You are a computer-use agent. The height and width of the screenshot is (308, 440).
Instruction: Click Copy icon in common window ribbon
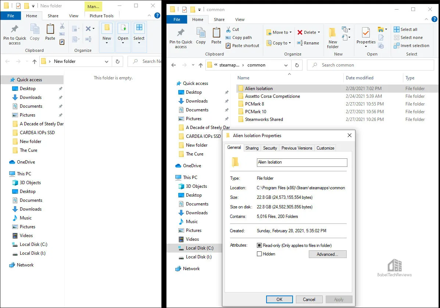pos(201,36)
